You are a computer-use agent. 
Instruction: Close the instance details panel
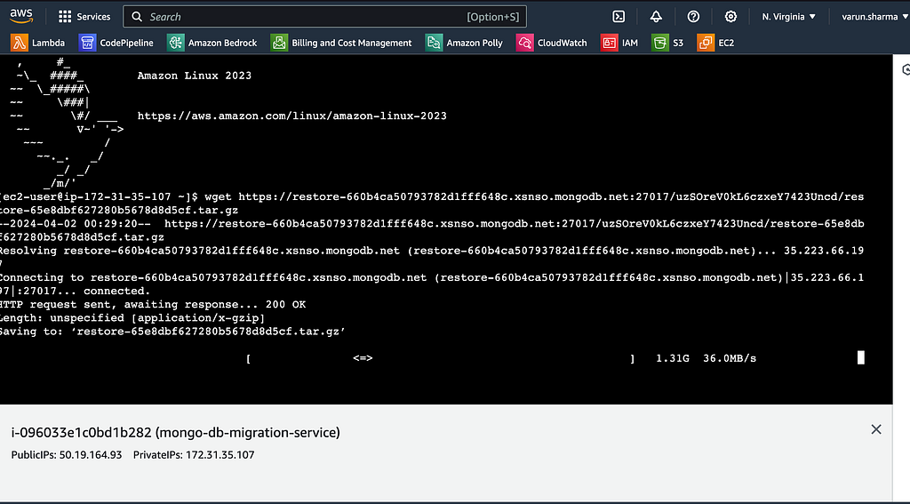(x=876, y=429)
